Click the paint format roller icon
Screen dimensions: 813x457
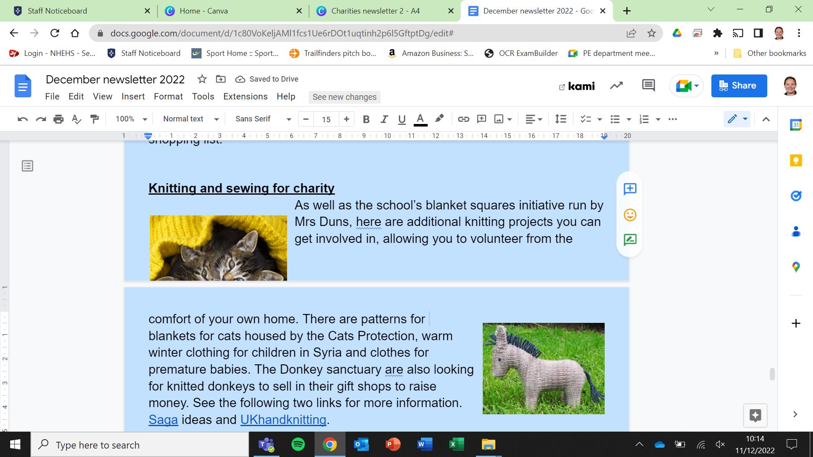point(94,119)
